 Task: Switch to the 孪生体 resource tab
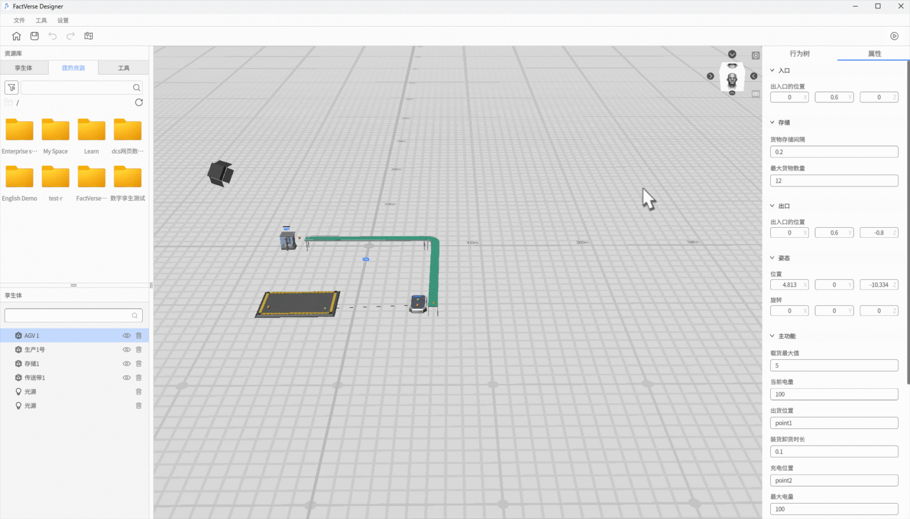pos(24,68)
